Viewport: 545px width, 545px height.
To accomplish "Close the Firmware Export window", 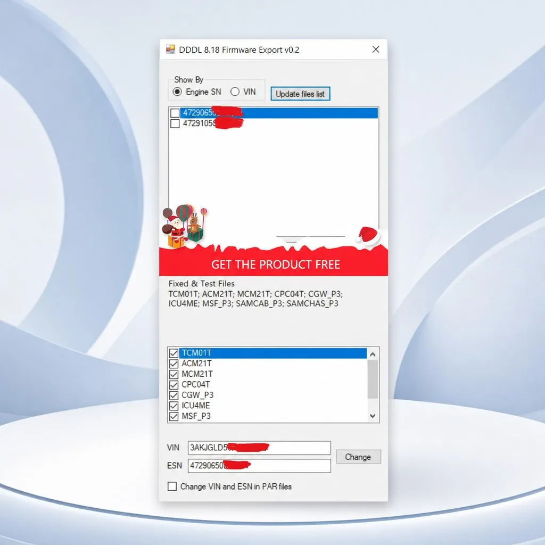I will tap(376, 49).
